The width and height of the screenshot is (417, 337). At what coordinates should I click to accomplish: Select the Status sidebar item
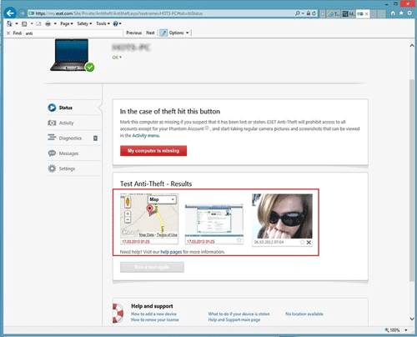coord(74,108)
